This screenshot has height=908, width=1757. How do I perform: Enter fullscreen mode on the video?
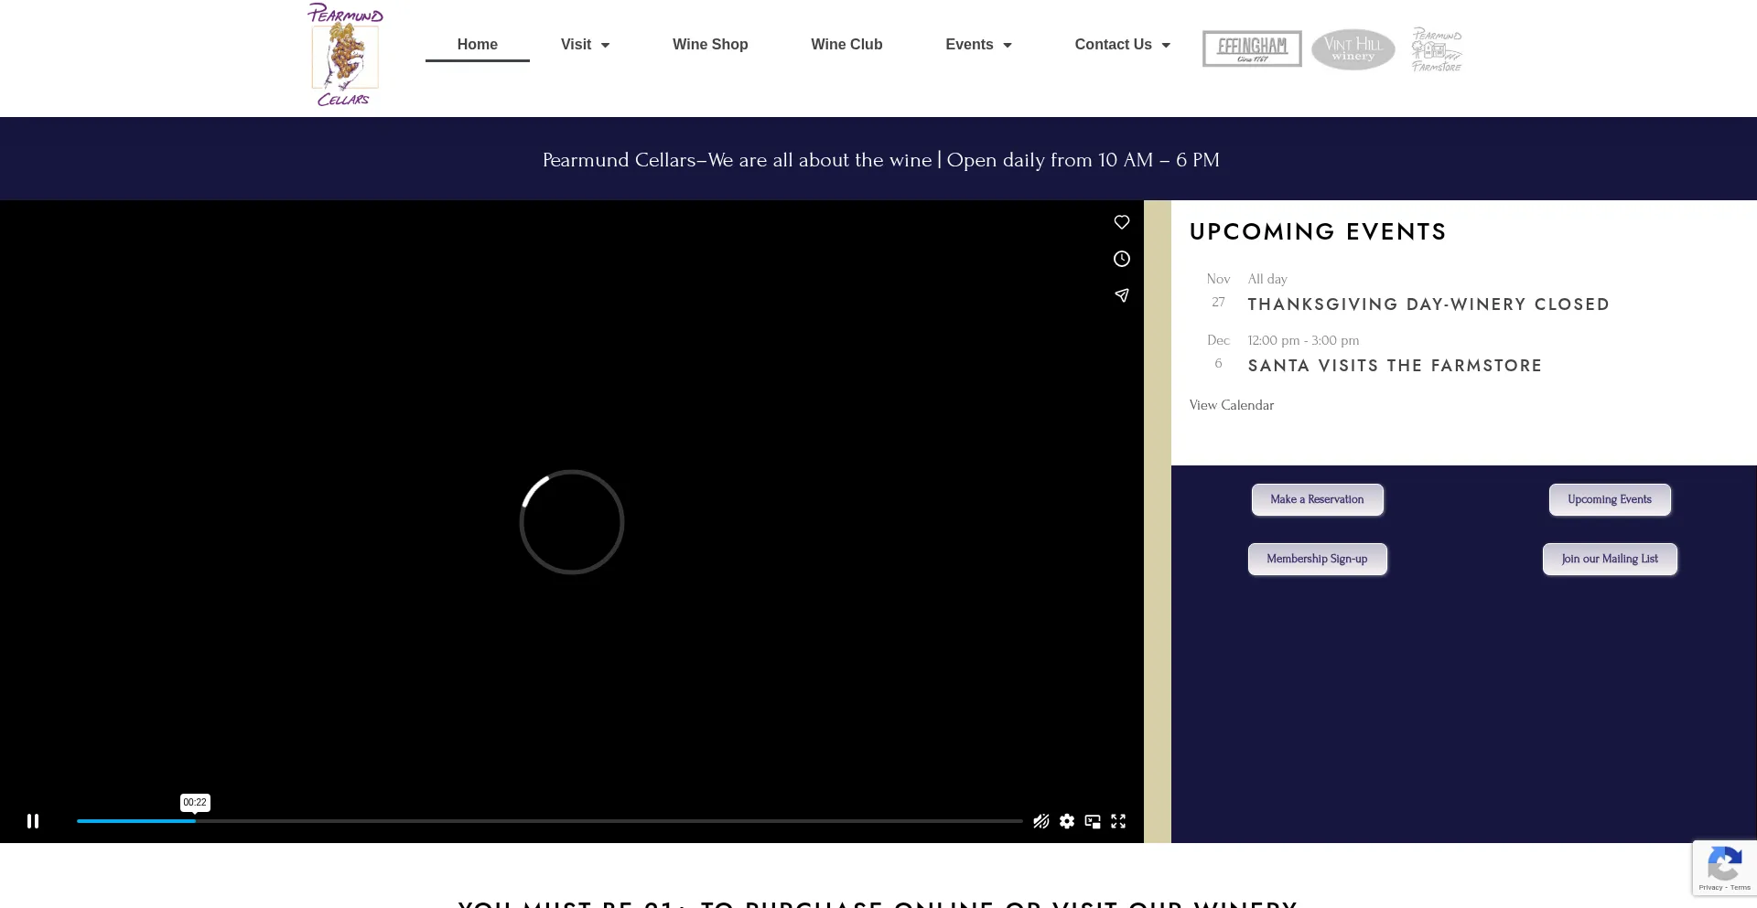(x=1118, y=821)
